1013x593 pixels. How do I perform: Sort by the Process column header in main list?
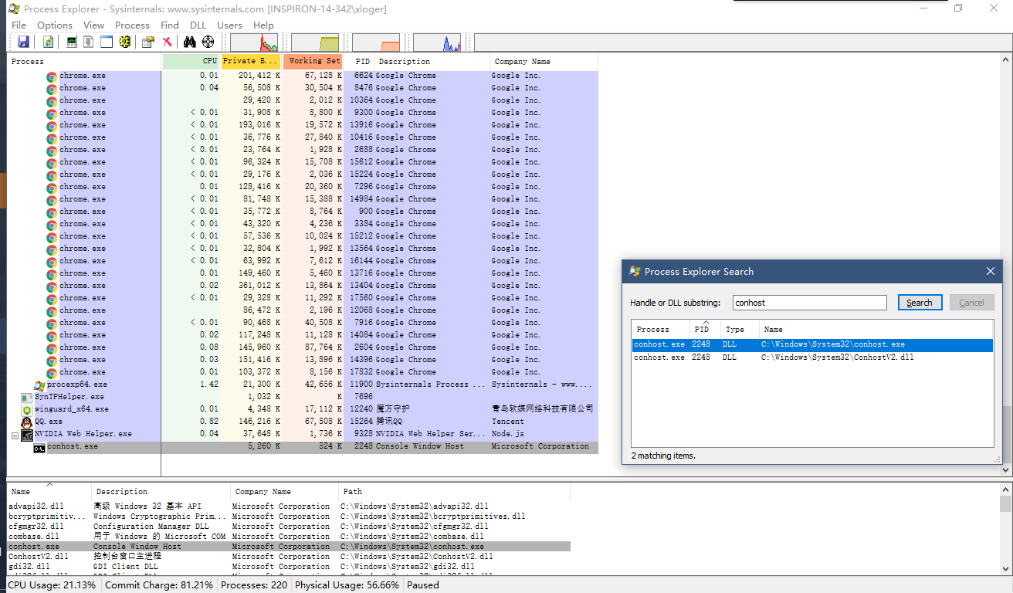click(x=84, y=61)
